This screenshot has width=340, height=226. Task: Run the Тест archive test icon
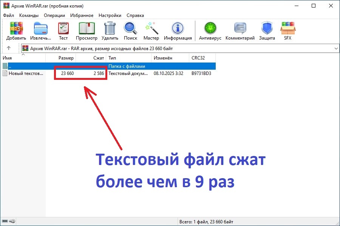63,28
